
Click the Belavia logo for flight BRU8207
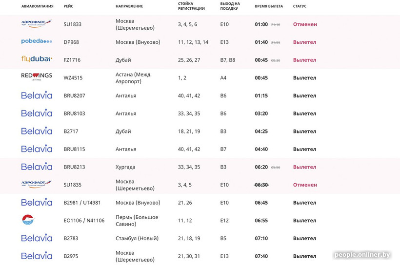pyautogui.click(x=37, y=95)
